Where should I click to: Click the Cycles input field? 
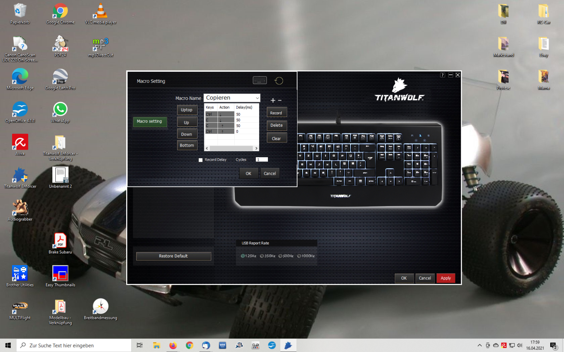(x=262, y=160)
